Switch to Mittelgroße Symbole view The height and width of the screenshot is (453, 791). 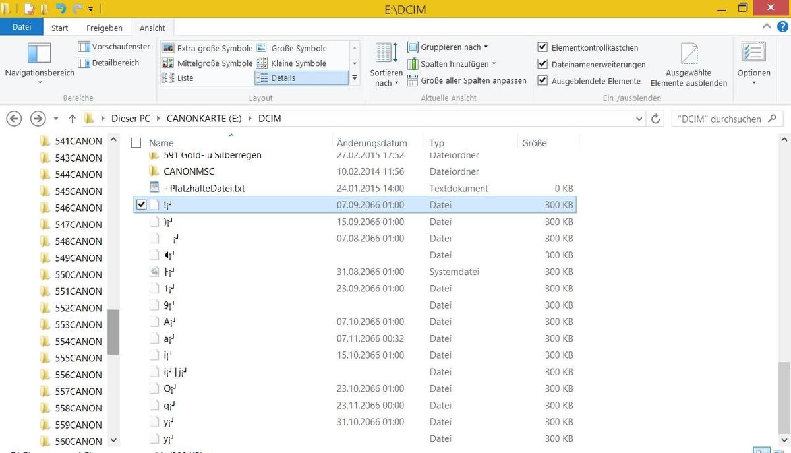(x=207, y=63)
